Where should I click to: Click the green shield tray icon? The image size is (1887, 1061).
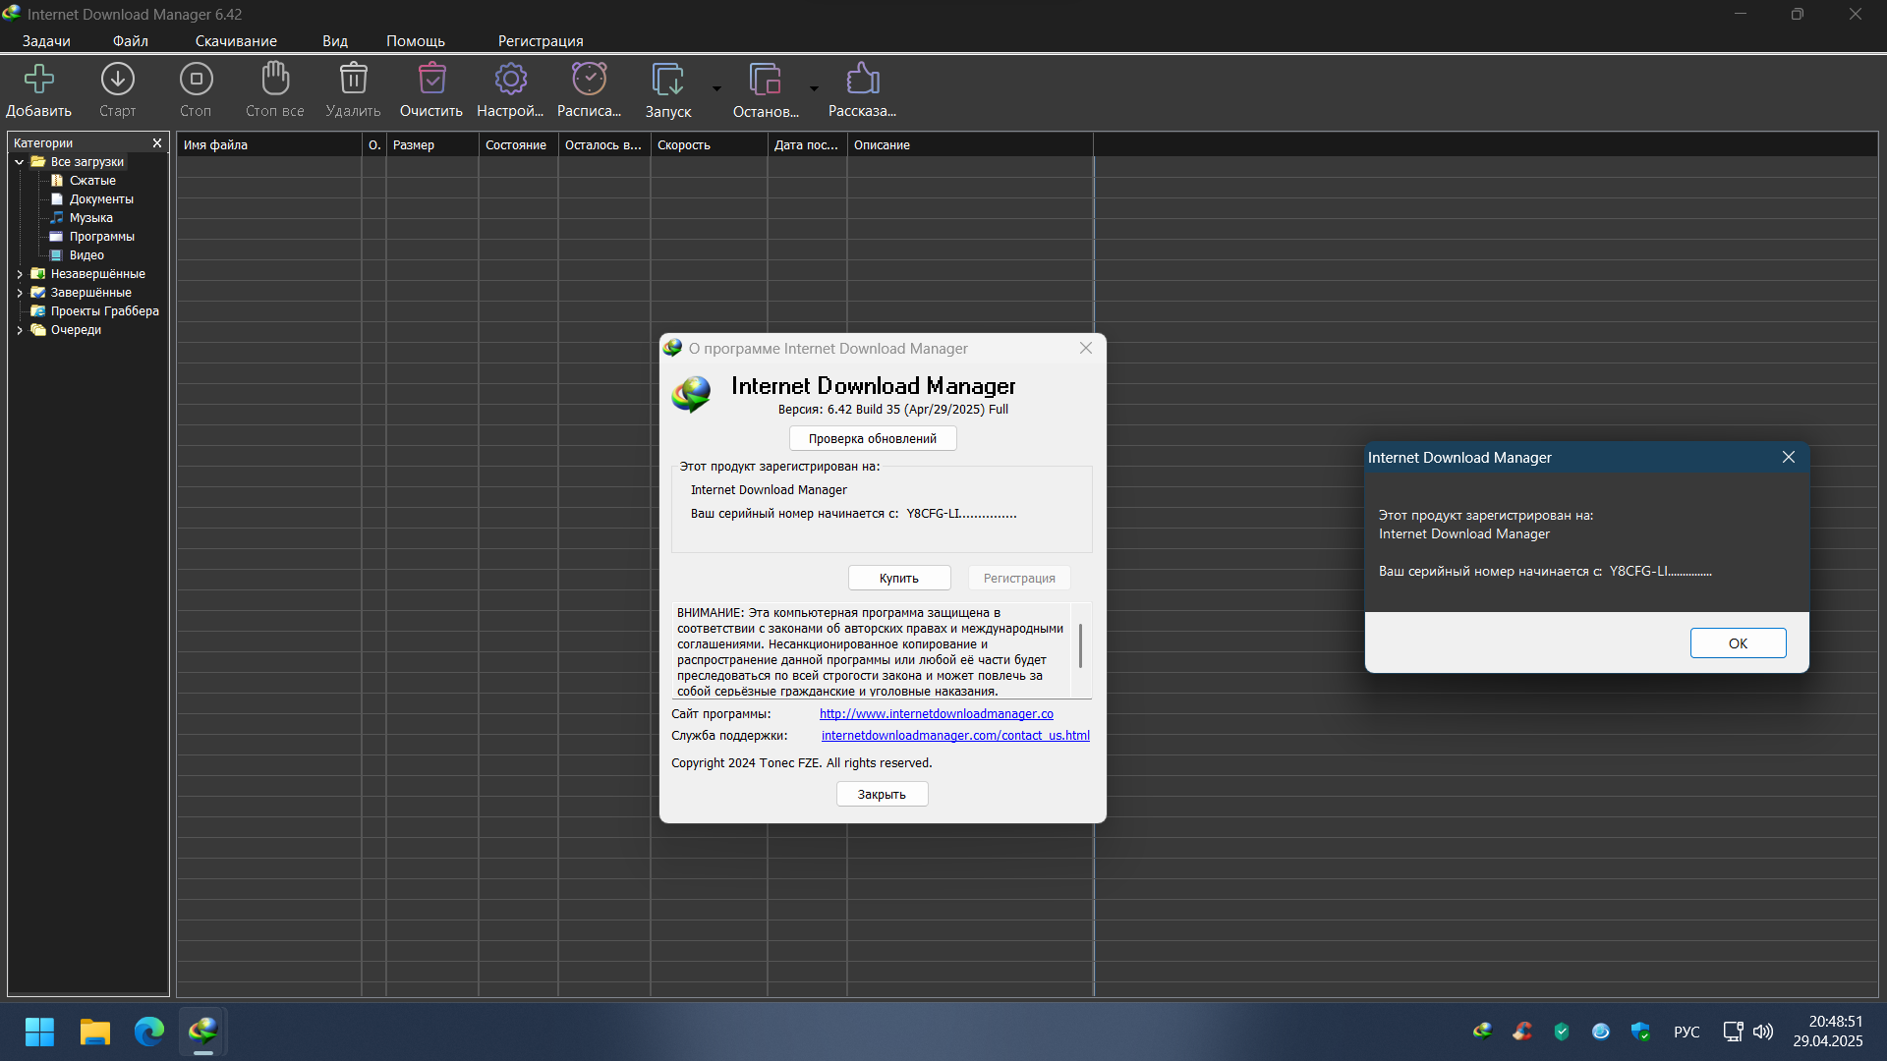click(1562, 1032)
